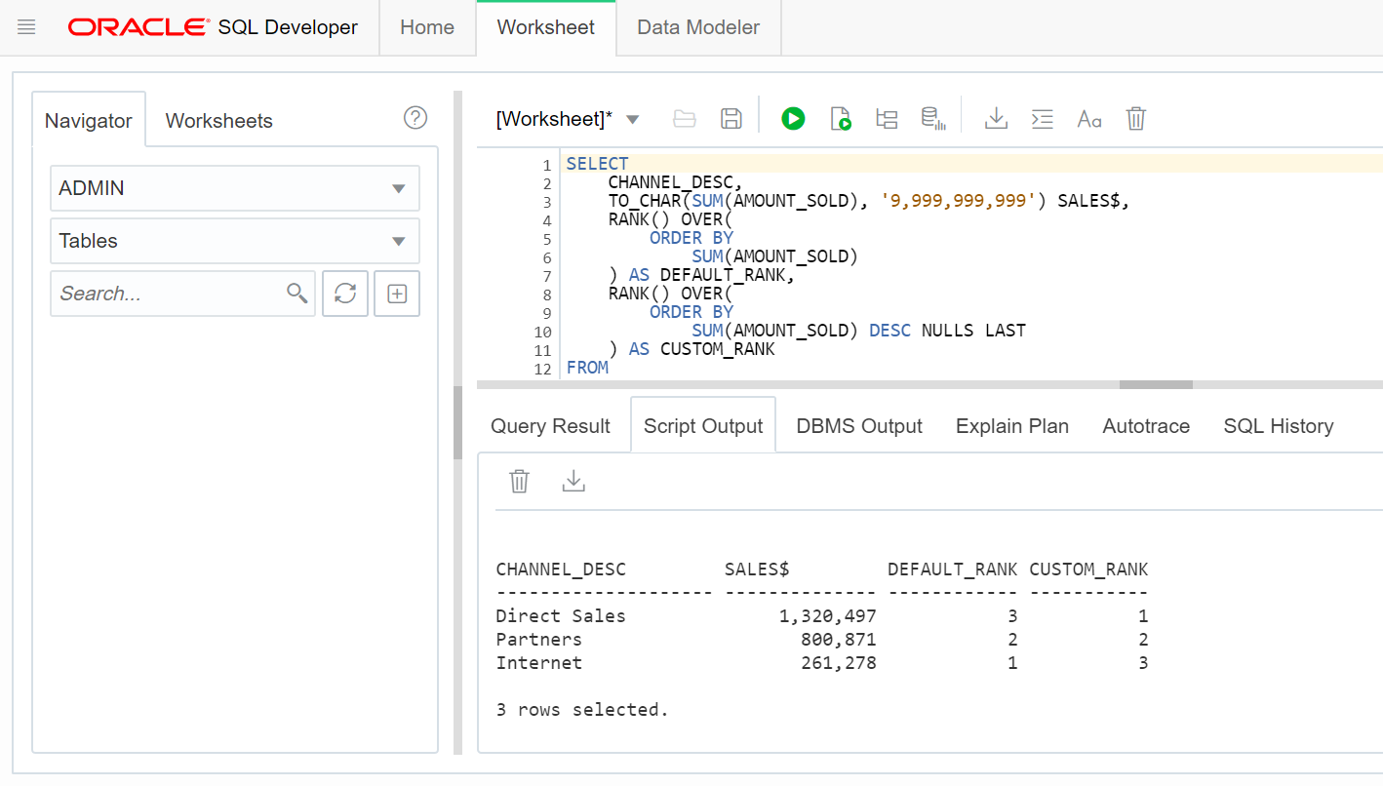Select the Navigator panel tab
The image size is (1383, 786).
coord(89,120)
